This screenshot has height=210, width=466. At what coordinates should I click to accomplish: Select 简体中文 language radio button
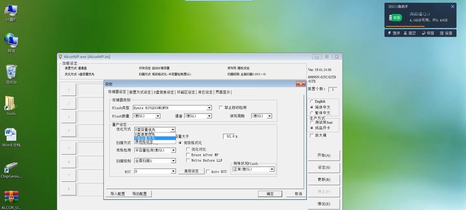[x=311, y=107]
